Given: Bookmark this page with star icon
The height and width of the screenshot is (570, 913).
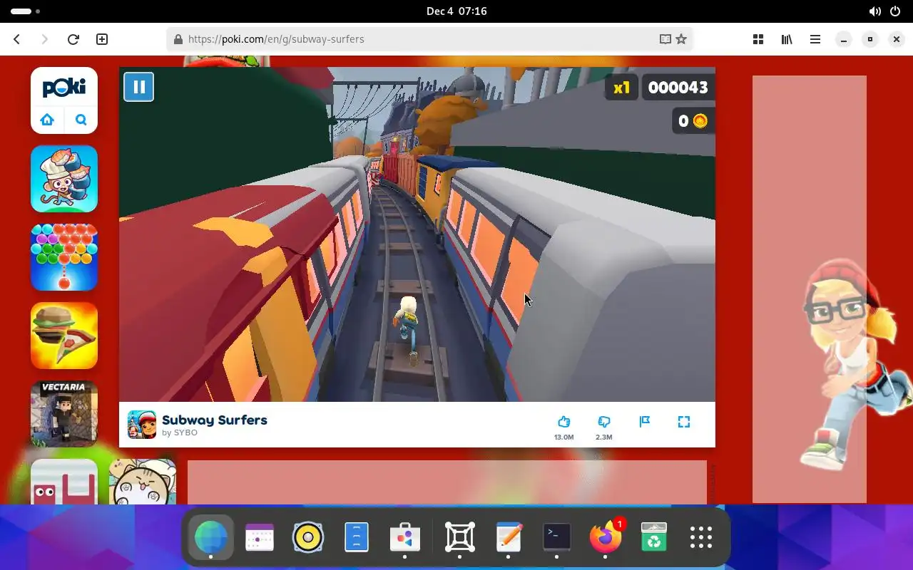Looking at the screenshot, I should tap(681, 39).
